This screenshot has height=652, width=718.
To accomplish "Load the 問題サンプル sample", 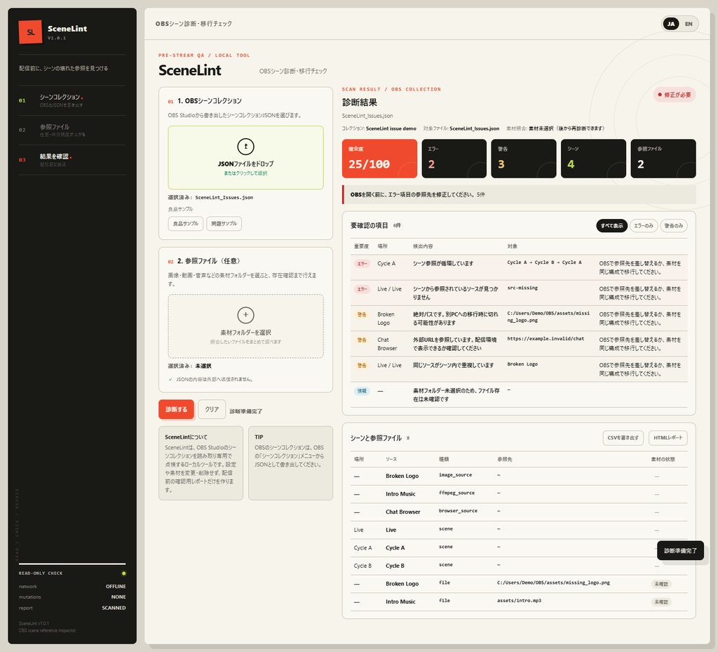I will (x=224, y=224).
